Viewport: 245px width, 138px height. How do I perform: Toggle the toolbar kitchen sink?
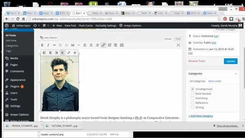(x=122, y=45)
